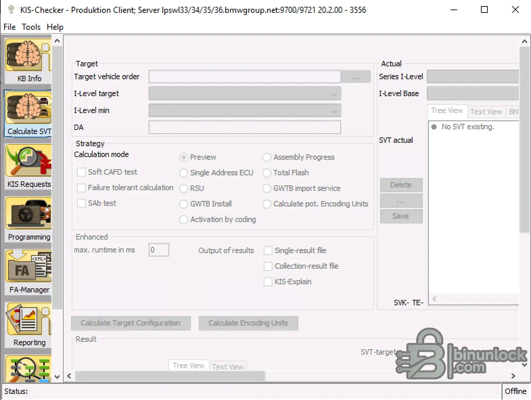Browse for target vehicle order file
531x400 pixels.
tap(356, 76)
